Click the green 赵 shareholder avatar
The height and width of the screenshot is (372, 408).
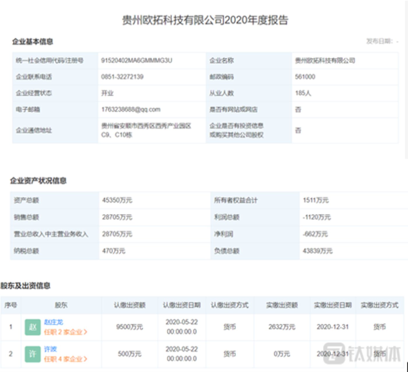click(33, 327)
